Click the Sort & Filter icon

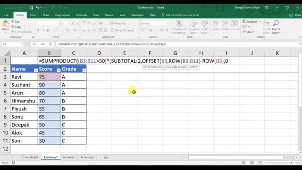(266, 24)
